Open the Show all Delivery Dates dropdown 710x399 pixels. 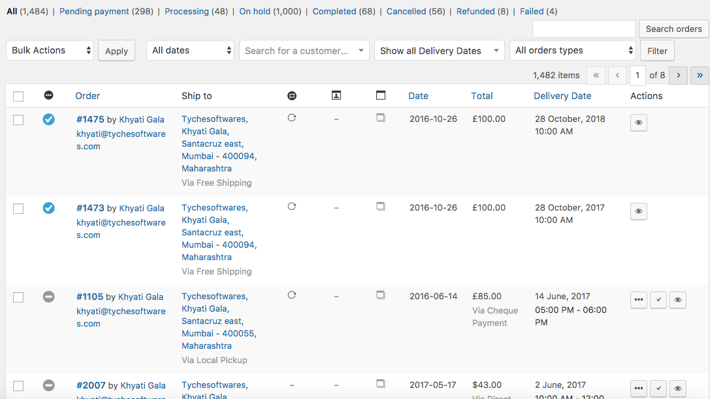pyautogui.click(x=439, y=51)
